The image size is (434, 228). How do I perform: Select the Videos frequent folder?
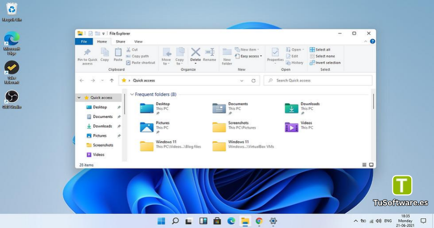[x=299, y=126]
